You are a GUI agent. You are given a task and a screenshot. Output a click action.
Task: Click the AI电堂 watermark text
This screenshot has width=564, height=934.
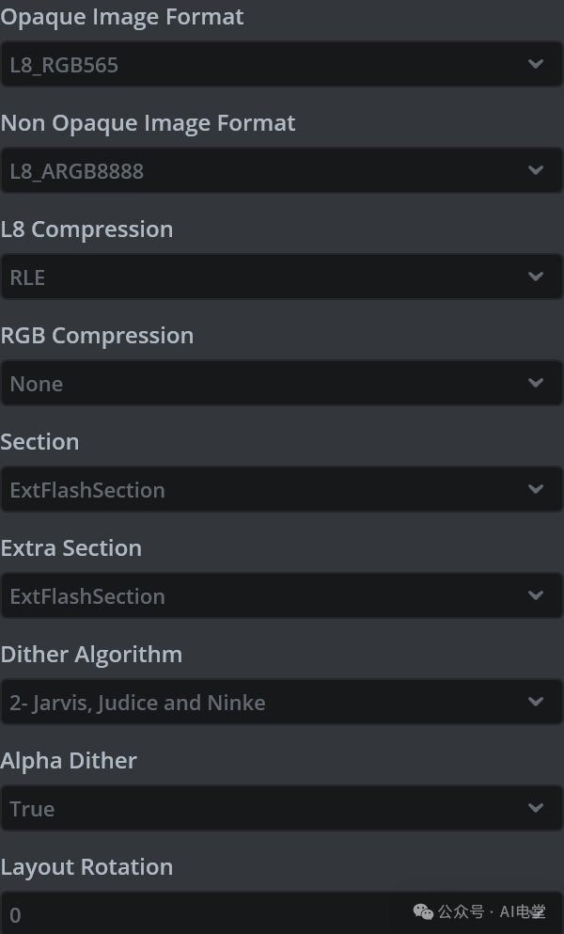click(x=523, y=911)
